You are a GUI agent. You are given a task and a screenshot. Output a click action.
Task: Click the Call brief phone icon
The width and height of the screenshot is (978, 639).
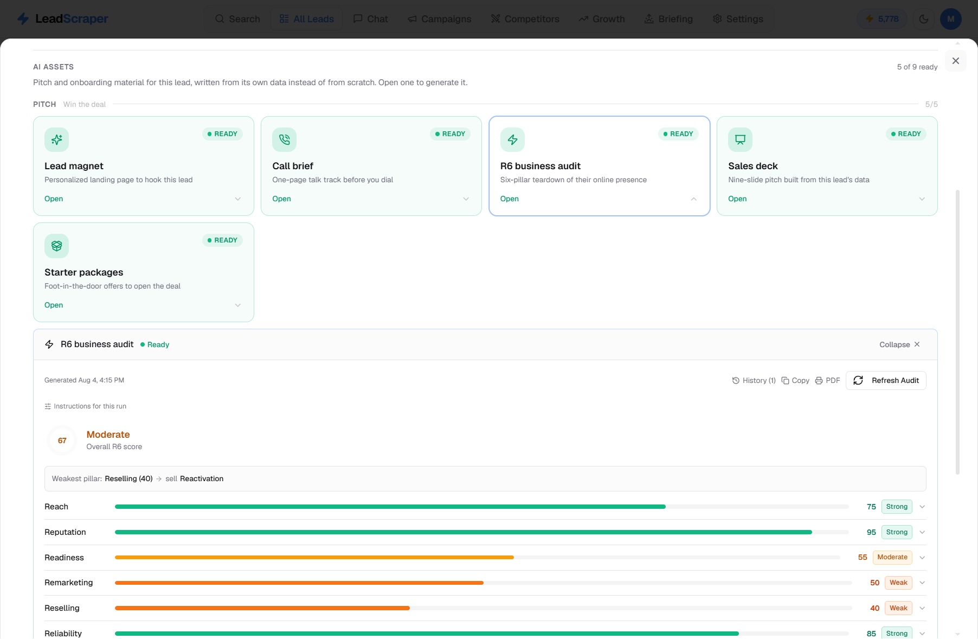pyautogui.click(x=284, y=140)
